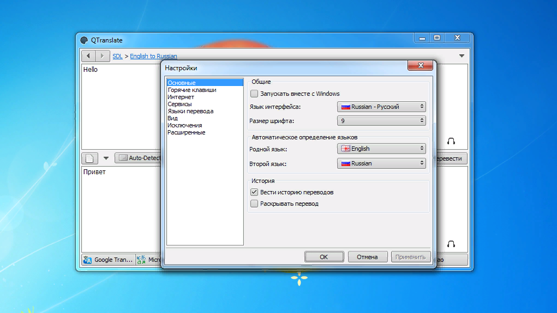Open Языки перевода settings category
The height and width of the screenshot is (313, 557).
coord(190,111)
